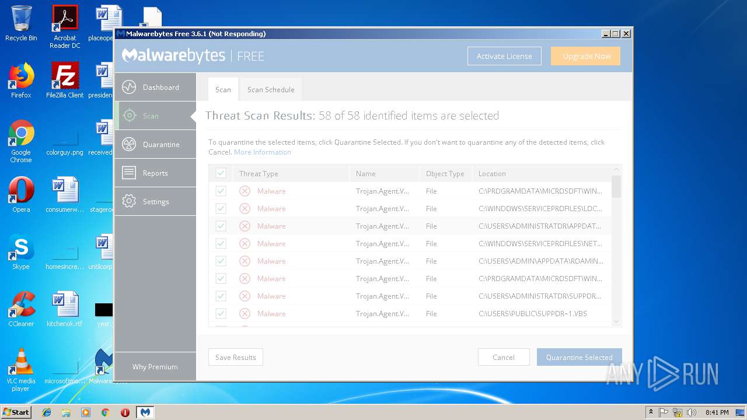Open CCleaner desktop icon
The width and height of the screenshot is (747, 420).
click(x=21, y=309)
